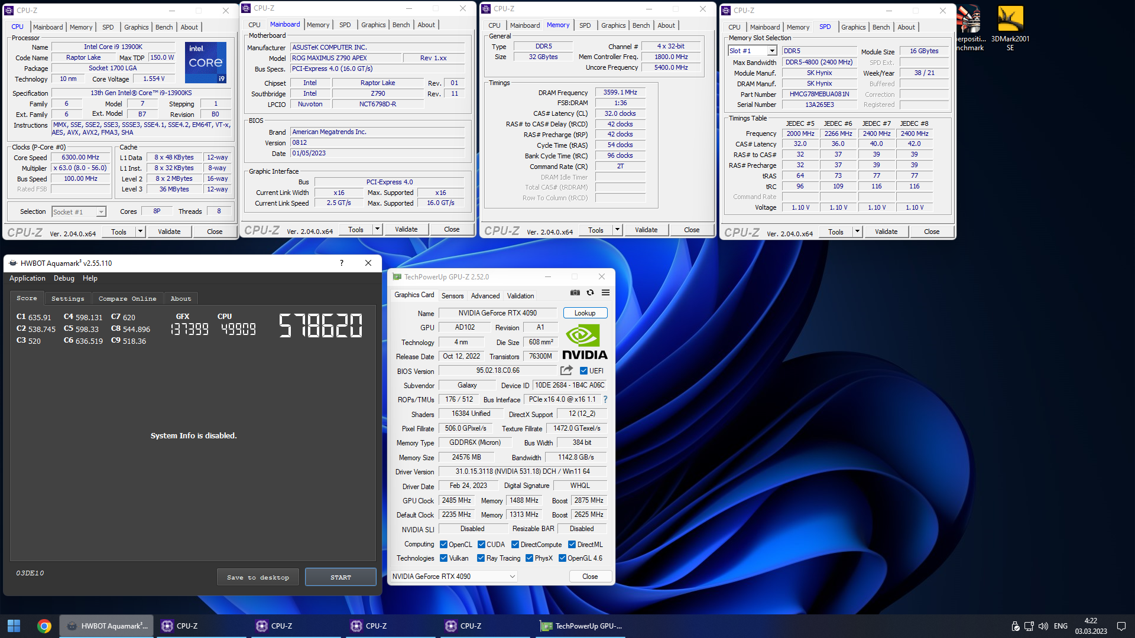The width and height of the screenshot is (1135, 638).
Task: Toggle the Ray Tracing checkbox
Action: coord(481,558)
